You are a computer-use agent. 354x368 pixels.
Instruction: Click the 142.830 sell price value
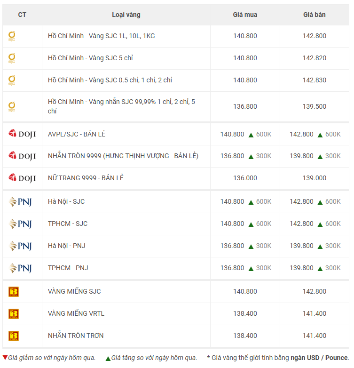coord(314,80)
